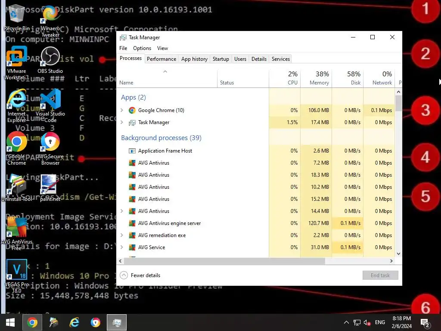This screenshot has width=441, height=331.
Task: Switch to the Performance tab
Action: pos(161,59)
